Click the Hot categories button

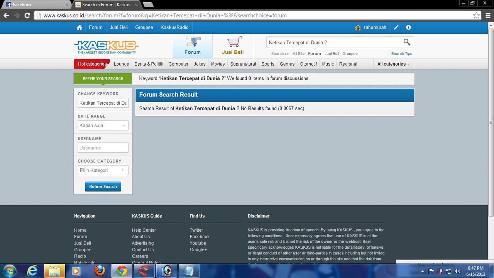(92, 64)
